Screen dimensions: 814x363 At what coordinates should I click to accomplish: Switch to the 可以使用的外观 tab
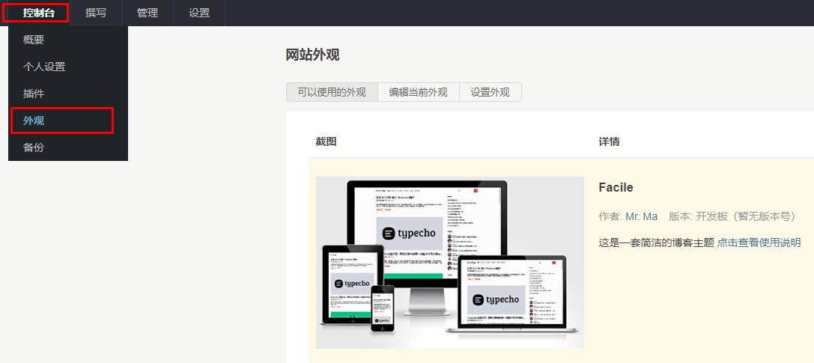pos(332,92)
